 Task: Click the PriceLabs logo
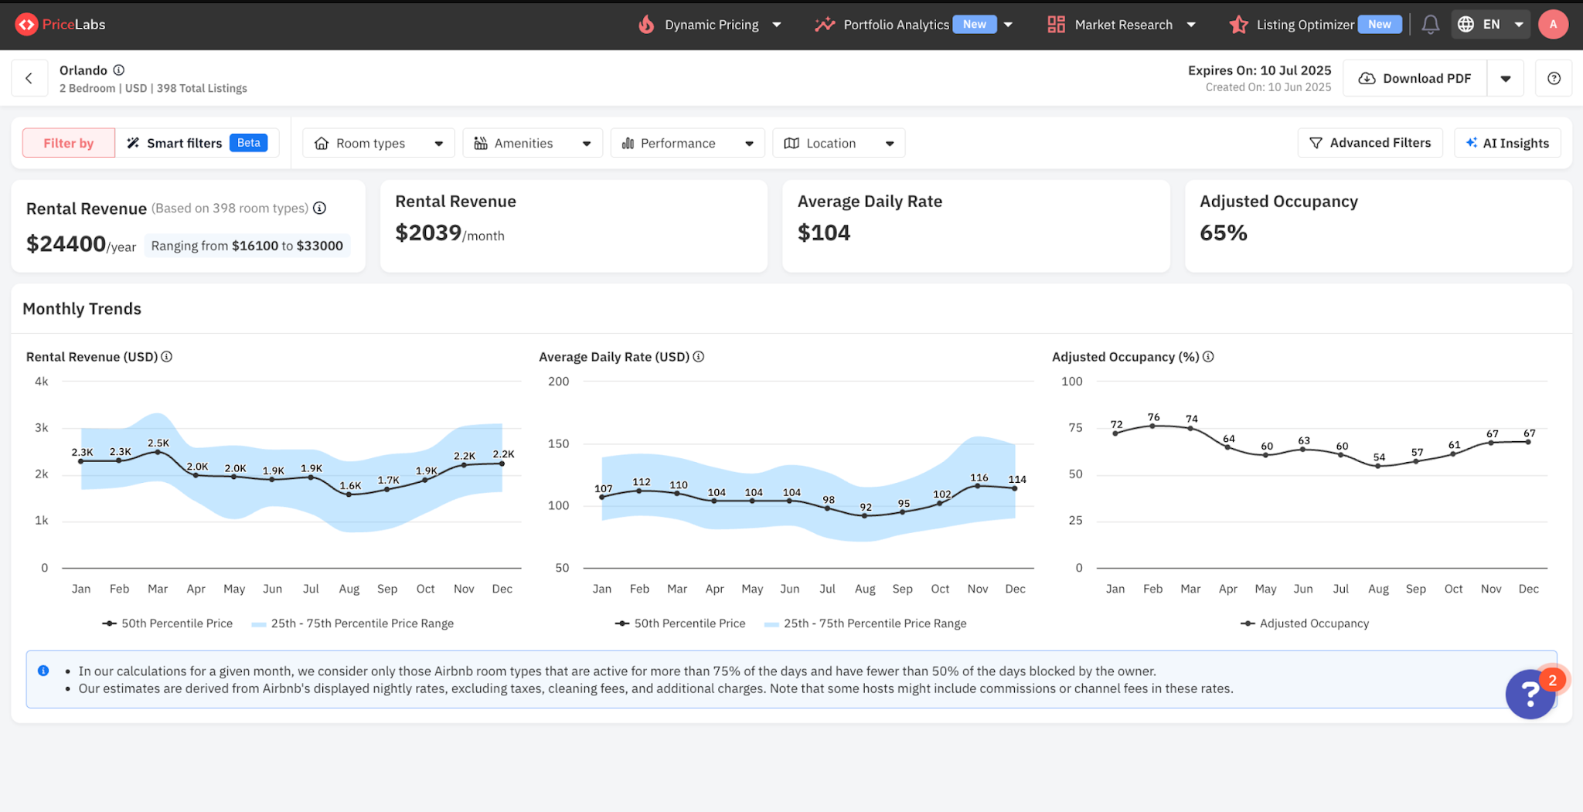pos(60,25)
